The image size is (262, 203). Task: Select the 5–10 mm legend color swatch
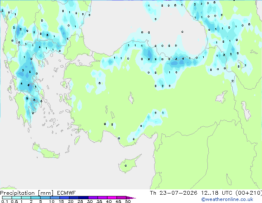pos(45,198)
